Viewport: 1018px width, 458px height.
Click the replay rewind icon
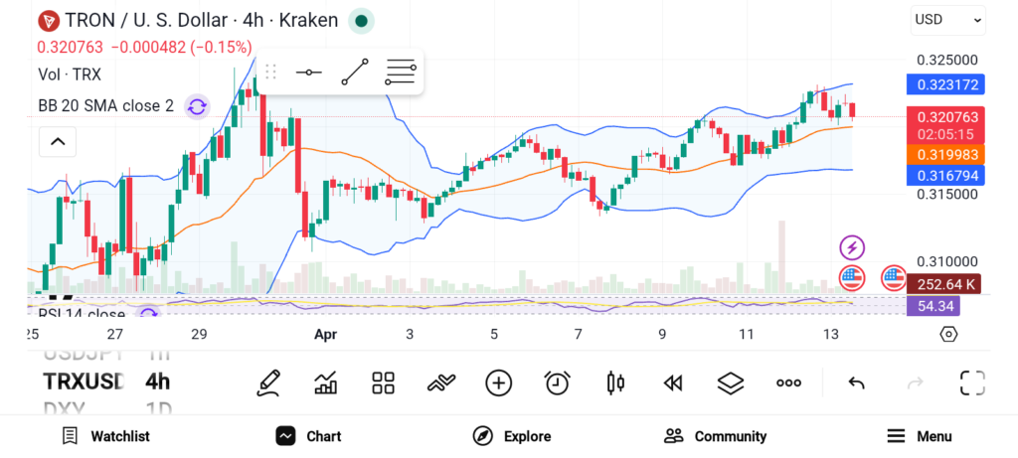tap(673, 382)
